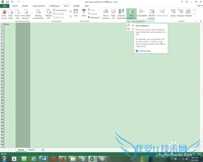
Task: Import data From Text
Action: [x=17, y=14]
